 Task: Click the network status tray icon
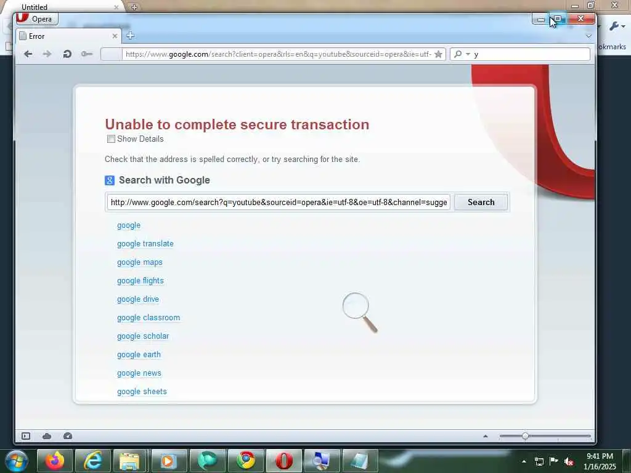[539, 461]
